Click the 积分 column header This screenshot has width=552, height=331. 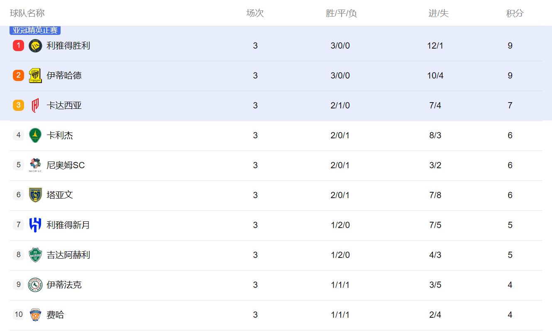[x=515, y=13]
